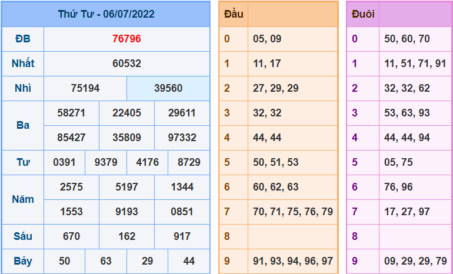Select Đầu values '50, 51, 53'
Image resolution: width=453 pixels, height=274 pixels.
pos(275,162)
